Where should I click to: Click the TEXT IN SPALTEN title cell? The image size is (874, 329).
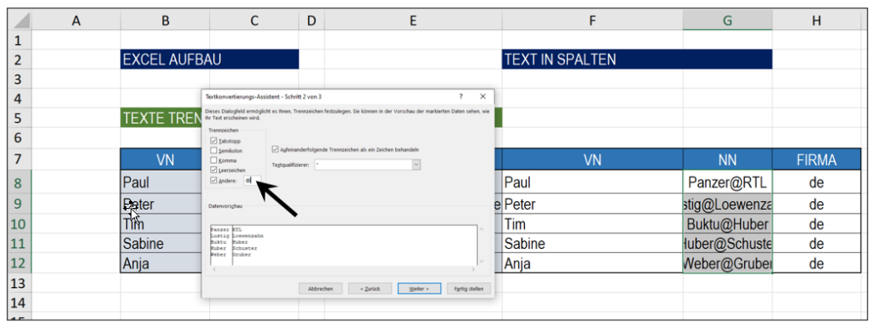pyautogui.click(x=637, y=60)
